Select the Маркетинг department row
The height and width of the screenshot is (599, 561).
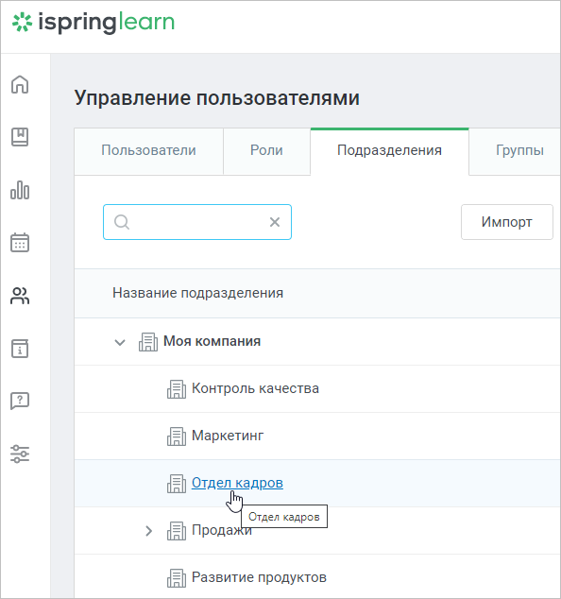pyautogui.click(x=317, y=436)
